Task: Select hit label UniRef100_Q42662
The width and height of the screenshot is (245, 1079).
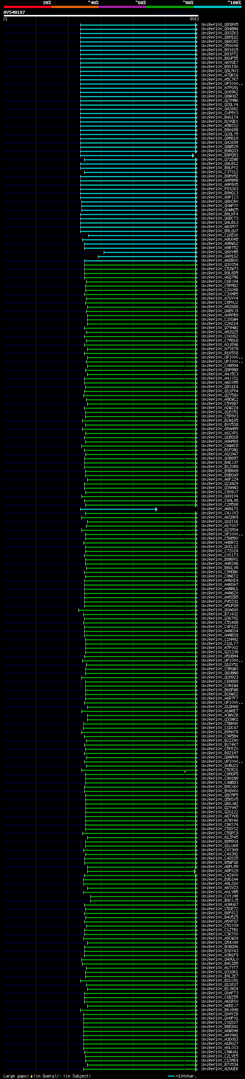Action: (x=220, y=109)
